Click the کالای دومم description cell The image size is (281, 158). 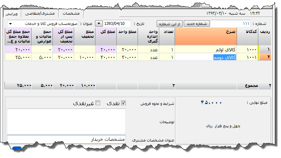coord(211,57)
